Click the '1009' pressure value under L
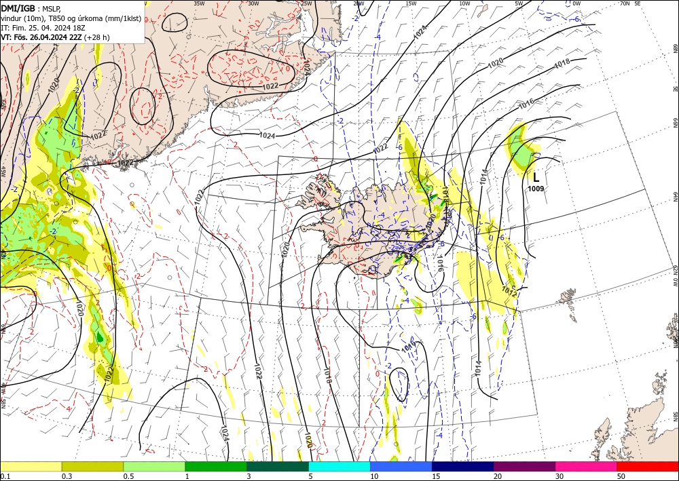 536,189
